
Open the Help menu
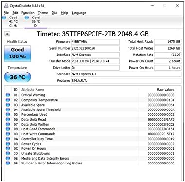point(64,13)
